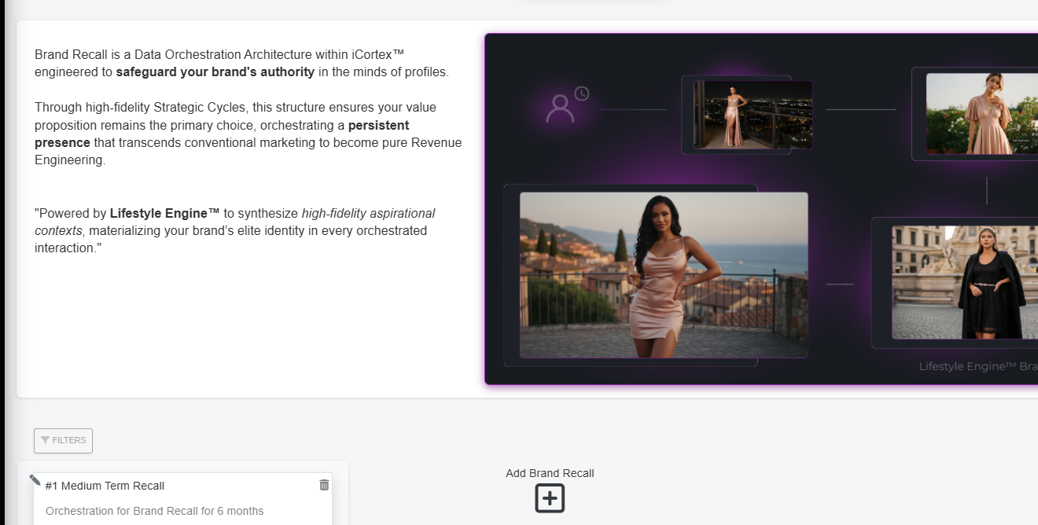Click the Lifestyle Engine caption in the diagram

(978, 366)
